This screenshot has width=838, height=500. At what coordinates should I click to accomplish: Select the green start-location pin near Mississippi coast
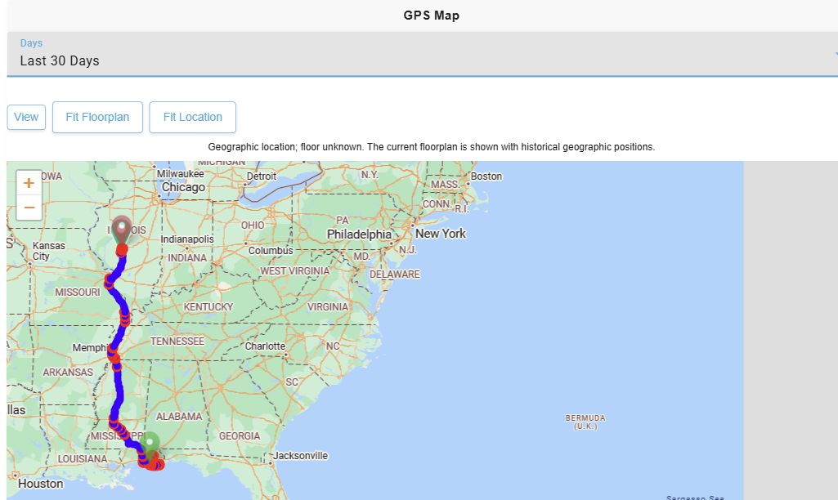[x=150, y=445]
